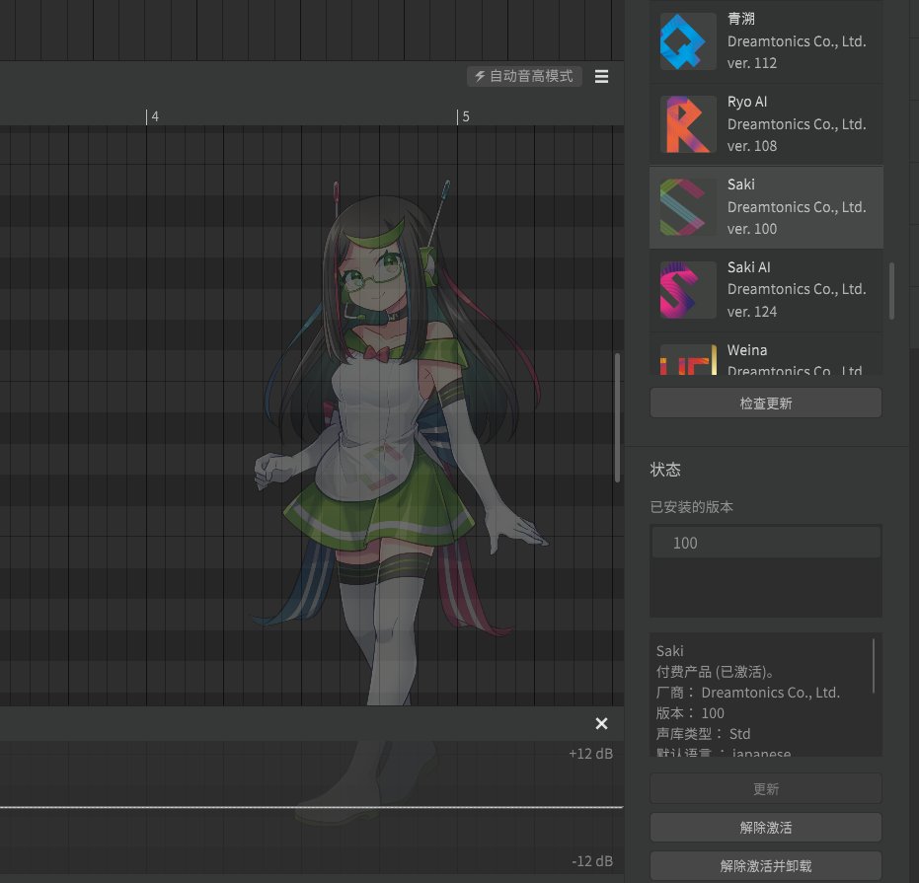Click the +12 dB label

tap(590, 754)
